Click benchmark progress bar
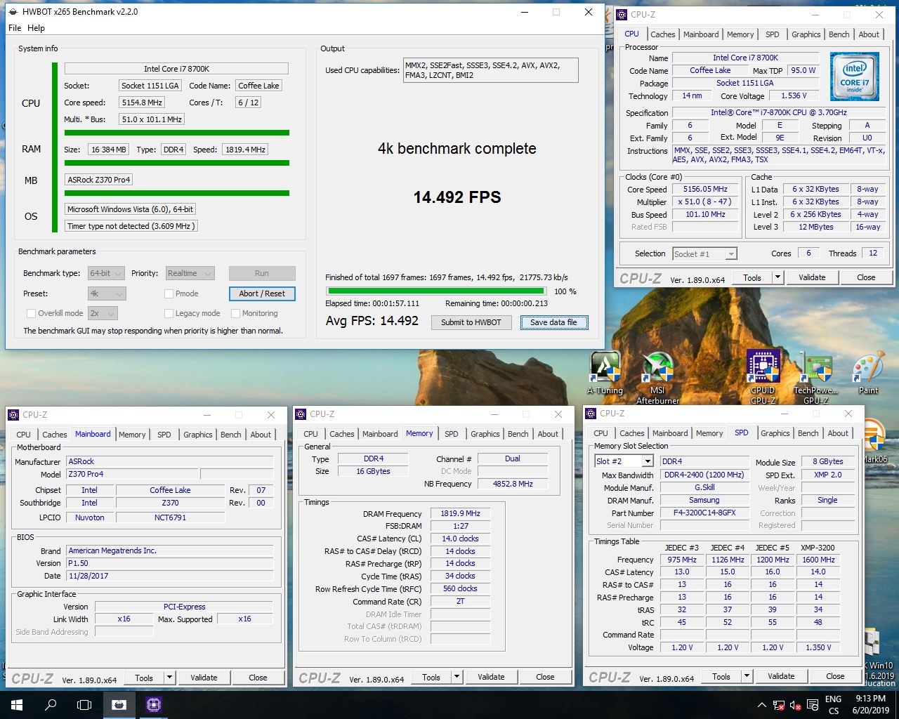This screenshot has height=719, width=899. (436, 291)
